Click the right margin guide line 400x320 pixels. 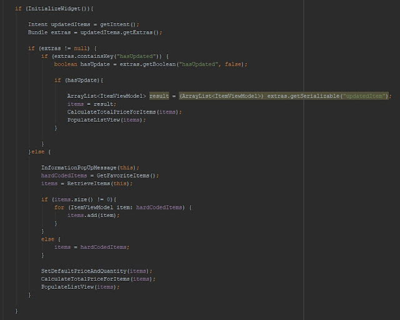pyautogui.click(x=304, y=160)
